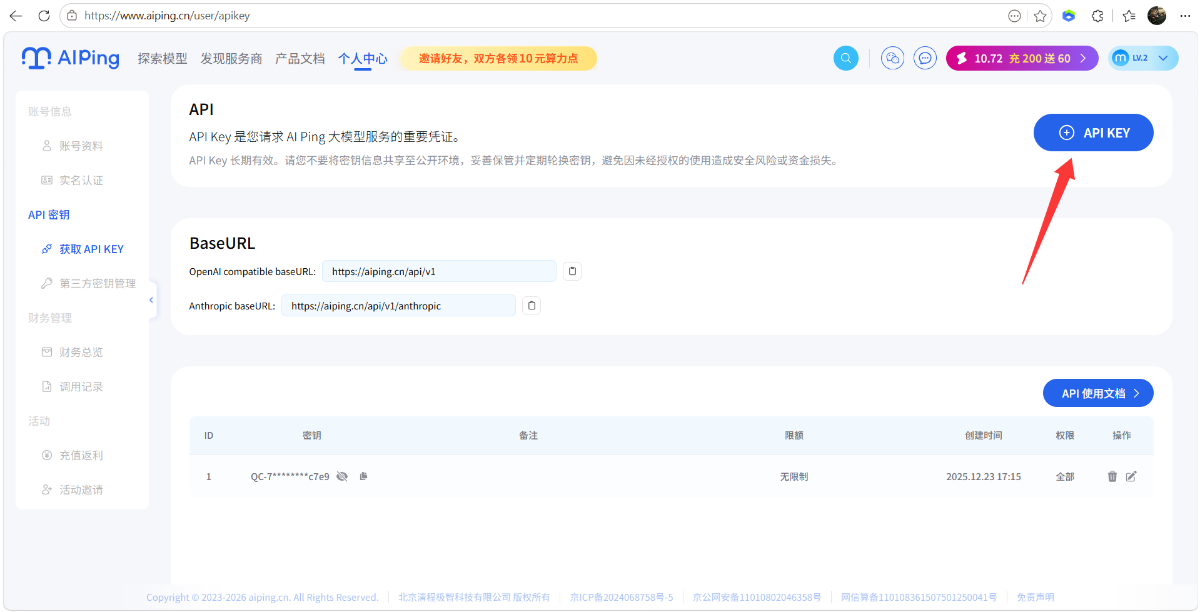This screenshot has height=612, width=1200.
Task: Click the 限额 column header
Action: point(794,435)
